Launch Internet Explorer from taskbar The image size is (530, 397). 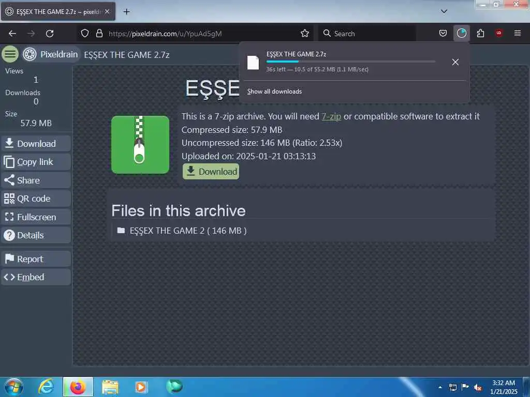tap(46, 387)
